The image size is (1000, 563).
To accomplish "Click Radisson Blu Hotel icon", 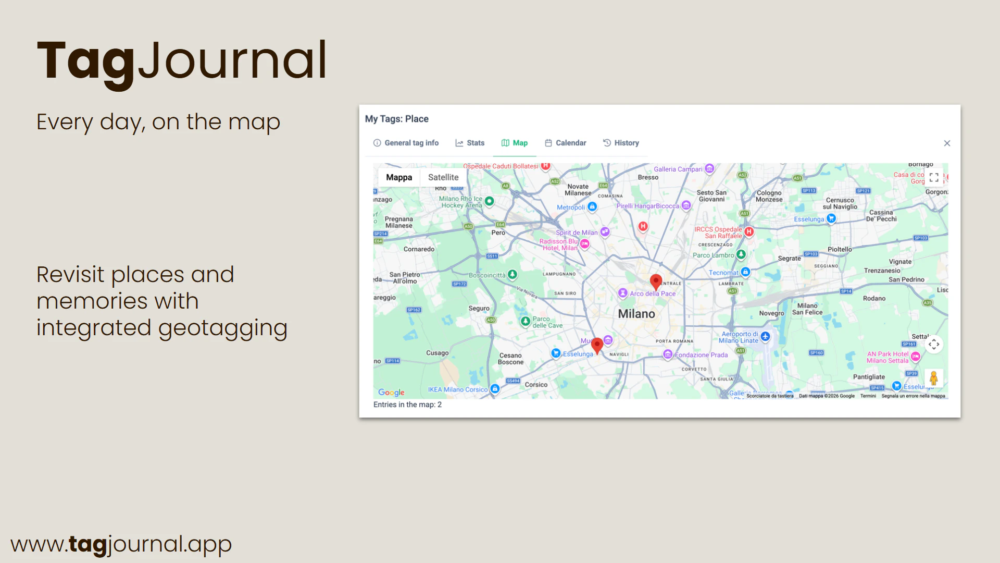I will [585, 244].
